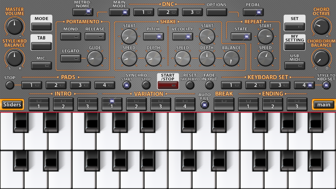Click the round pads Stop button
Image resolution: width=336 pixels, height=189 pixels.
click(10, 85)
